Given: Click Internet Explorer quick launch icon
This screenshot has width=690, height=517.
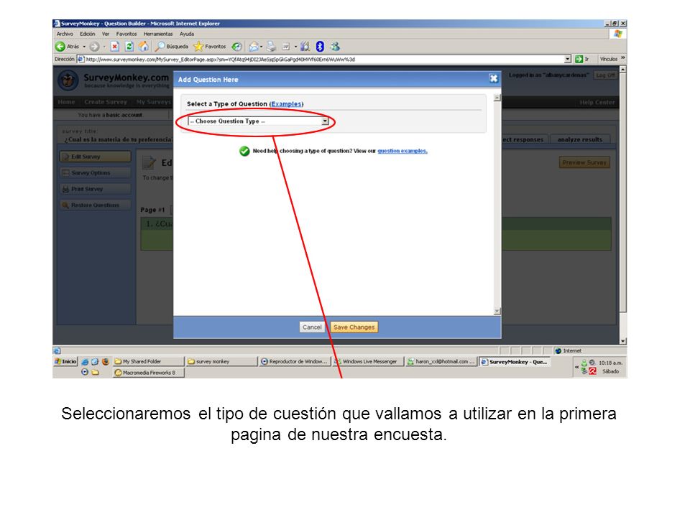Looking at the screenshot, I should point(85,361).
